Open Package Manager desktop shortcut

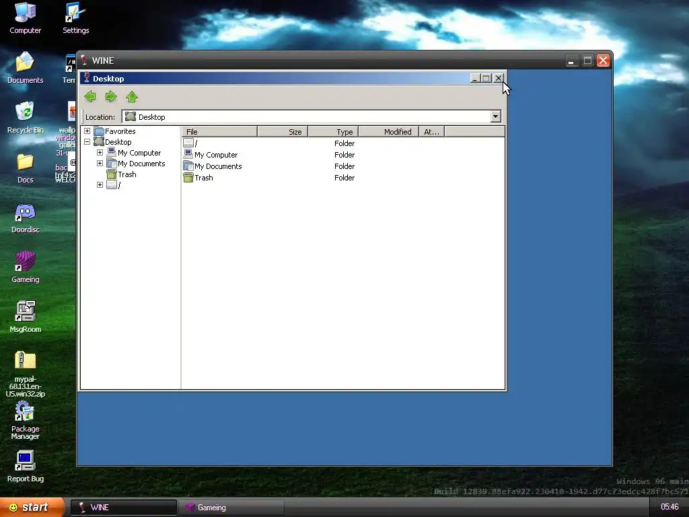click(25, 421)
